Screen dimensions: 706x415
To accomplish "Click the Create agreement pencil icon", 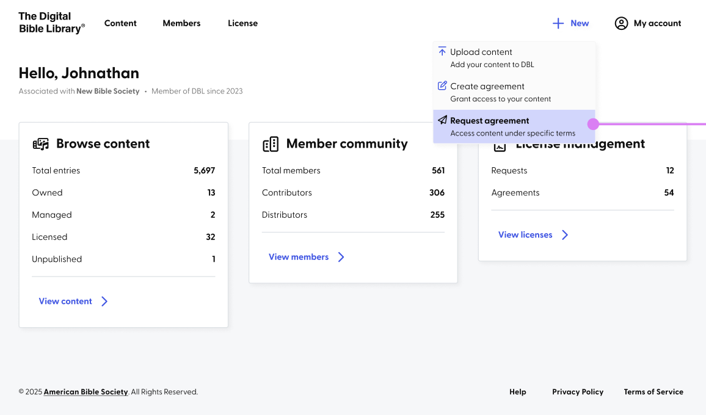I will (442, 85).
